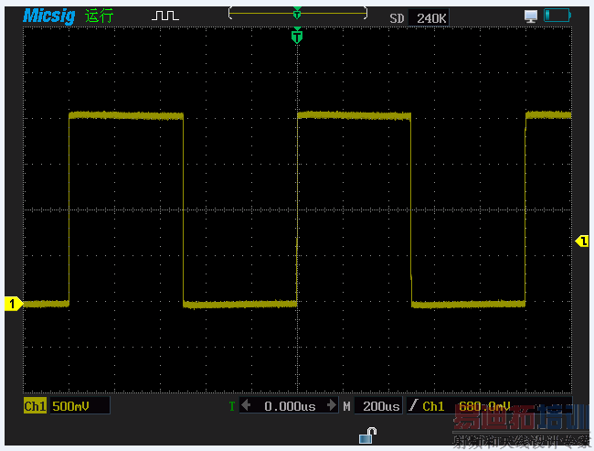
Task: Open the trigger source Ch1 setting
Action: pyautogui.click(x=433, y=406)
